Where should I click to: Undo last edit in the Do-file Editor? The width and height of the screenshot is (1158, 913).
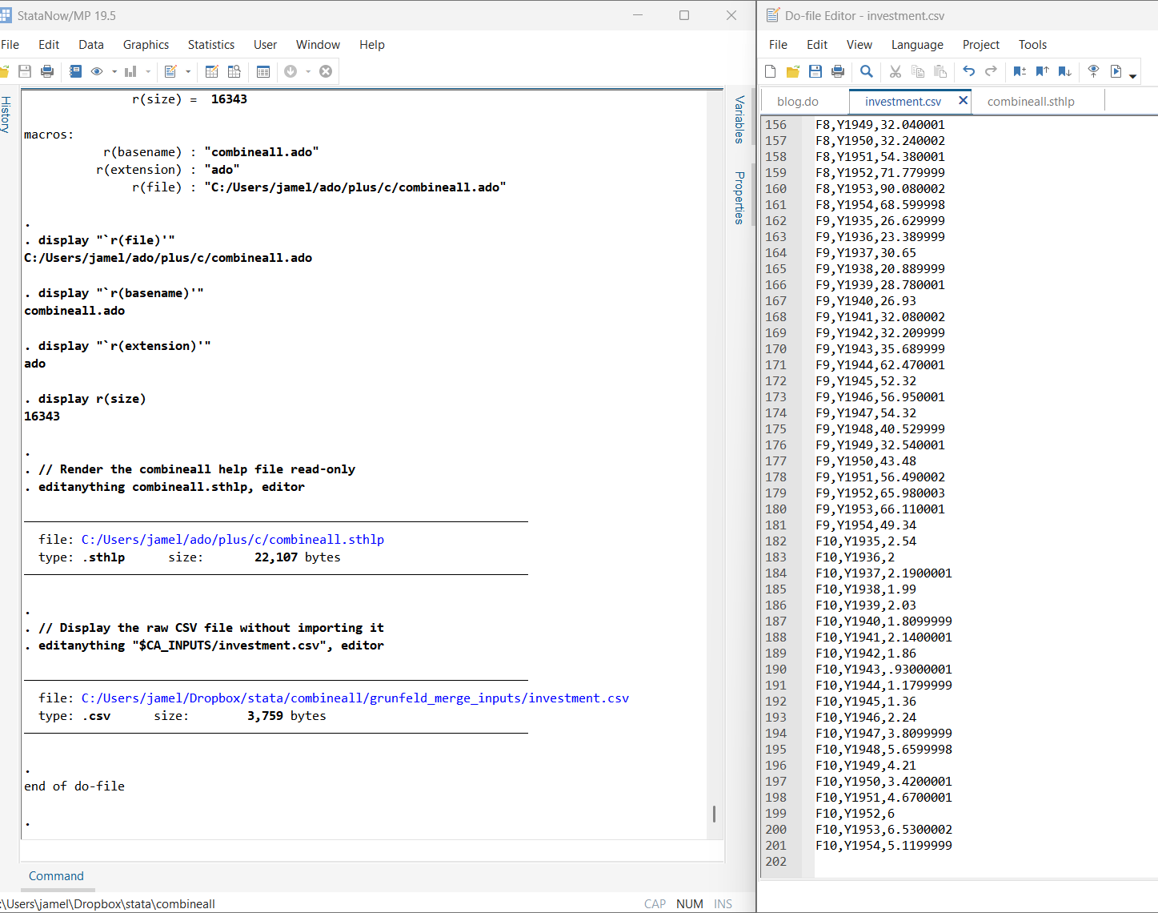point(969,71)
